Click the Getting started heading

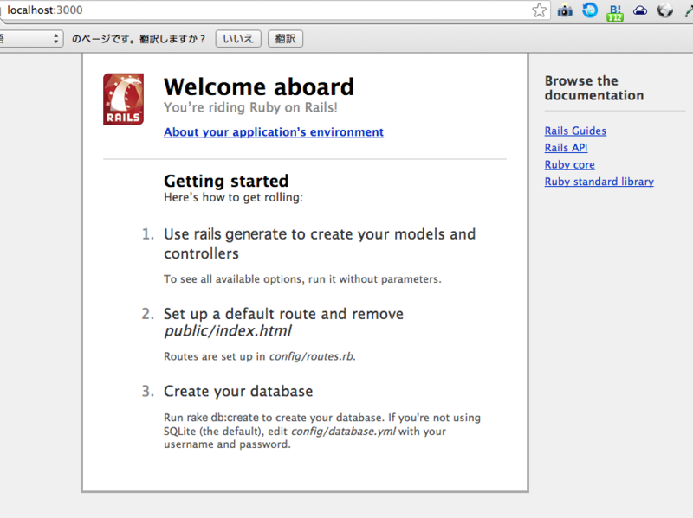[226, 181]
